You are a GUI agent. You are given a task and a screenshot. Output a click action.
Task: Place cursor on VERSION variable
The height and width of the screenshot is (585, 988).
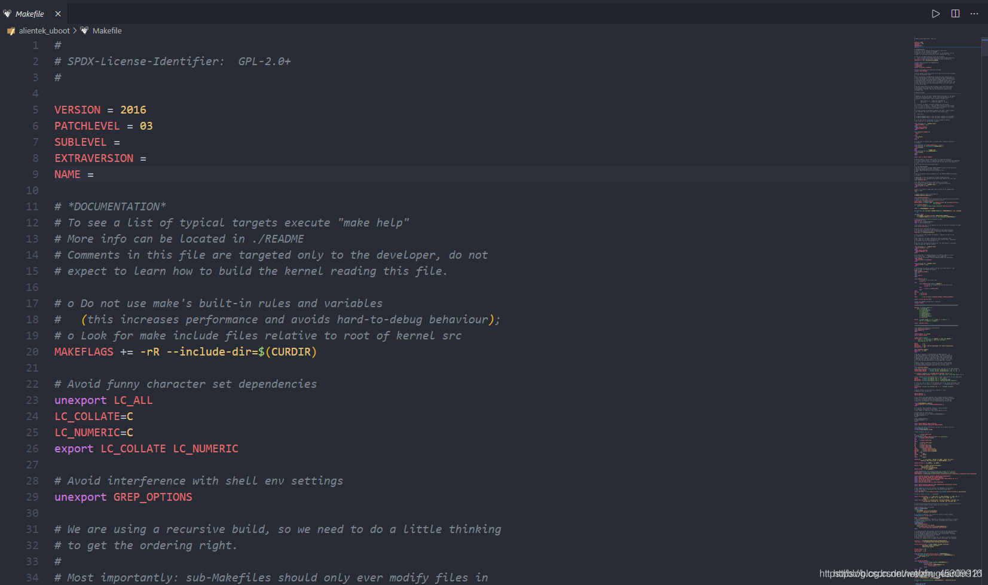pyautogui.click(x=78, y=110)
